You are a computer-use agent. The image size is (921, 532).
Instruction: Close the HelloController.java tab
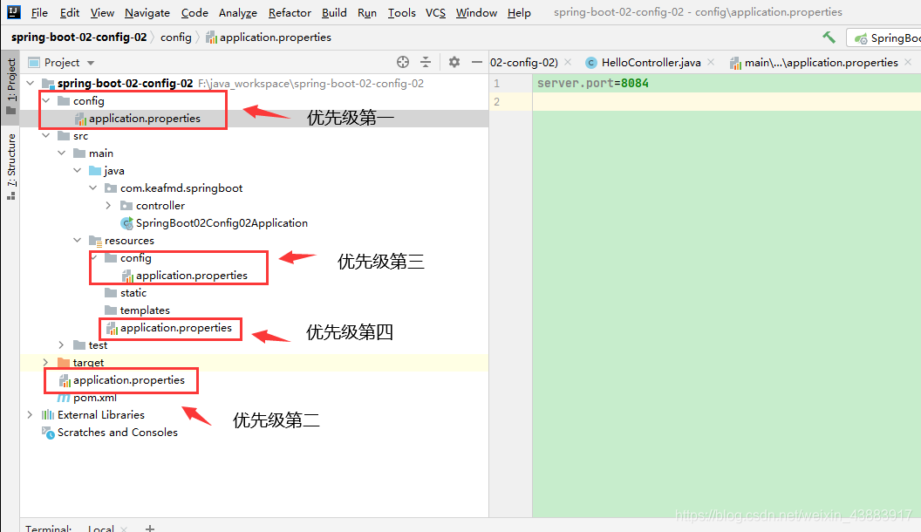click(x=711, y=62)
